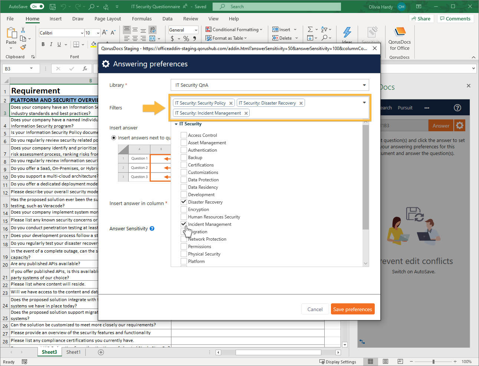Image resolution: width=479 pixels, height=366 pixels.
Task: Add new sheet with plus icon
Action: (101, 352)
